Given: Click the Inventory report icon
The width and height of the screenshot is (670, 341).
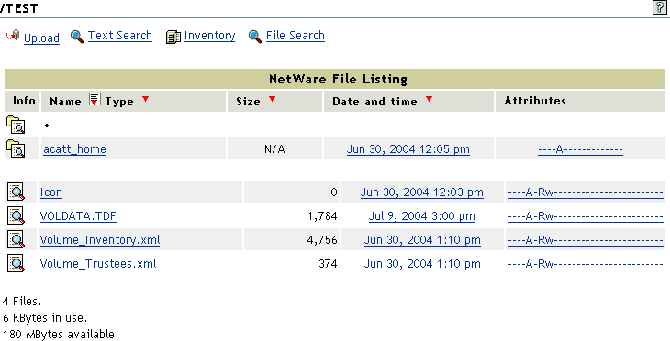Looking at the screenshot, I should click(x=173, y=38).
